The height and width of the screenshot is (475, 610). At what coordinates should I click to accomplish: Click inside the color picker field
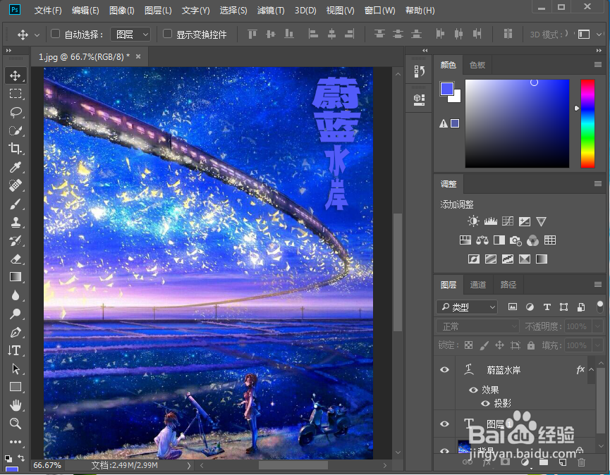click(517, 123)
